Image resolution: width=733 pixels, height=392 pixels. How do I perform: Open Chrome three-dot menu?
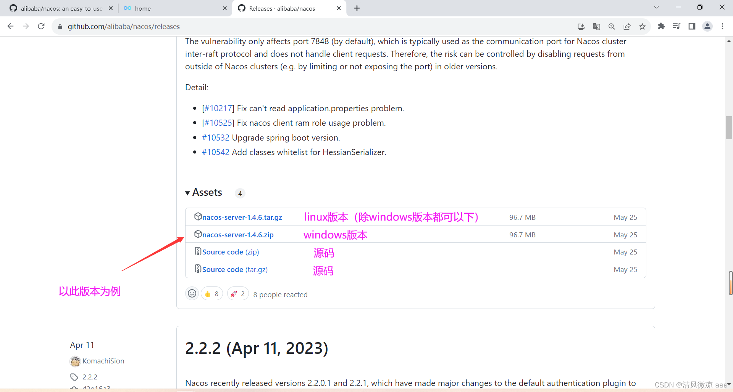click(722, 26)
